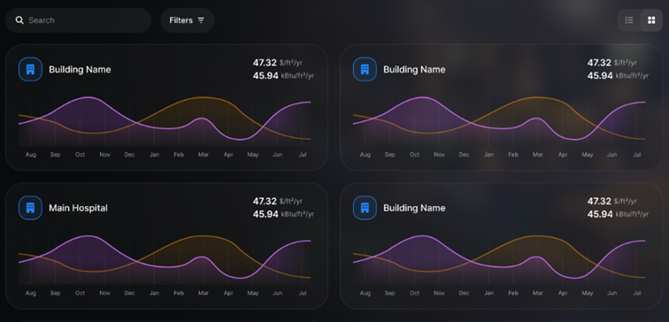Screen dimensions: 669x322
Task: Click the top-right card building icon
Action: (365, 69)
